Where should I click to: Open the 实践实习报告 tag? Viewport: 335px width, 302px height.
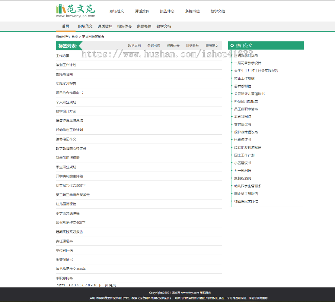click(x=66, y=84)
